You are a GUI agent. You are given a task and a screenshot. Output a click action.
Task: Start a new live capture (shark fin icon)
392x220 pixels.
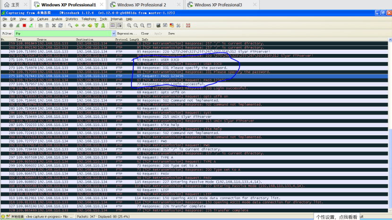[x=18, y=26]
